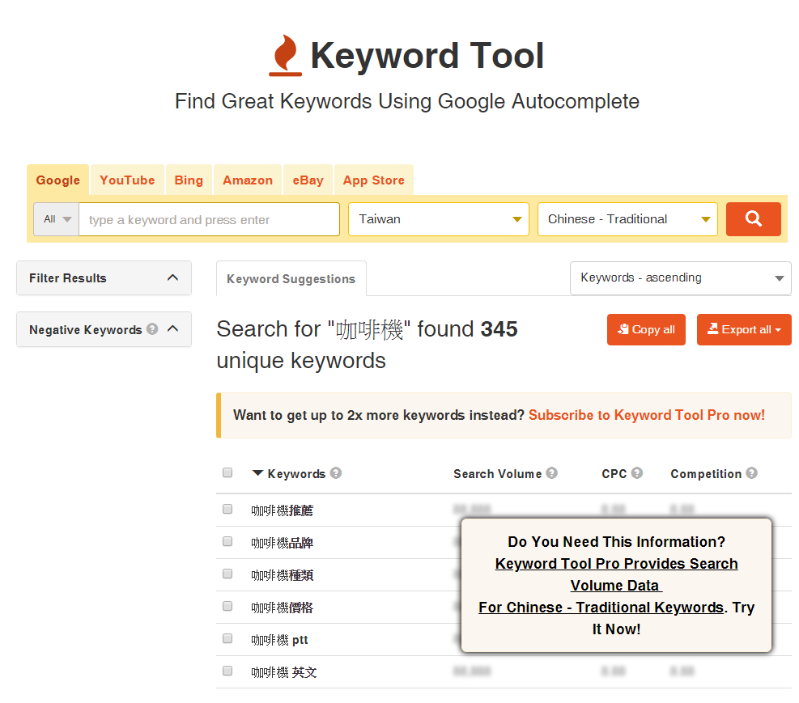Click the keyword text 咖啡機 ptt
The image size is (799, 703).
point(279,639)
